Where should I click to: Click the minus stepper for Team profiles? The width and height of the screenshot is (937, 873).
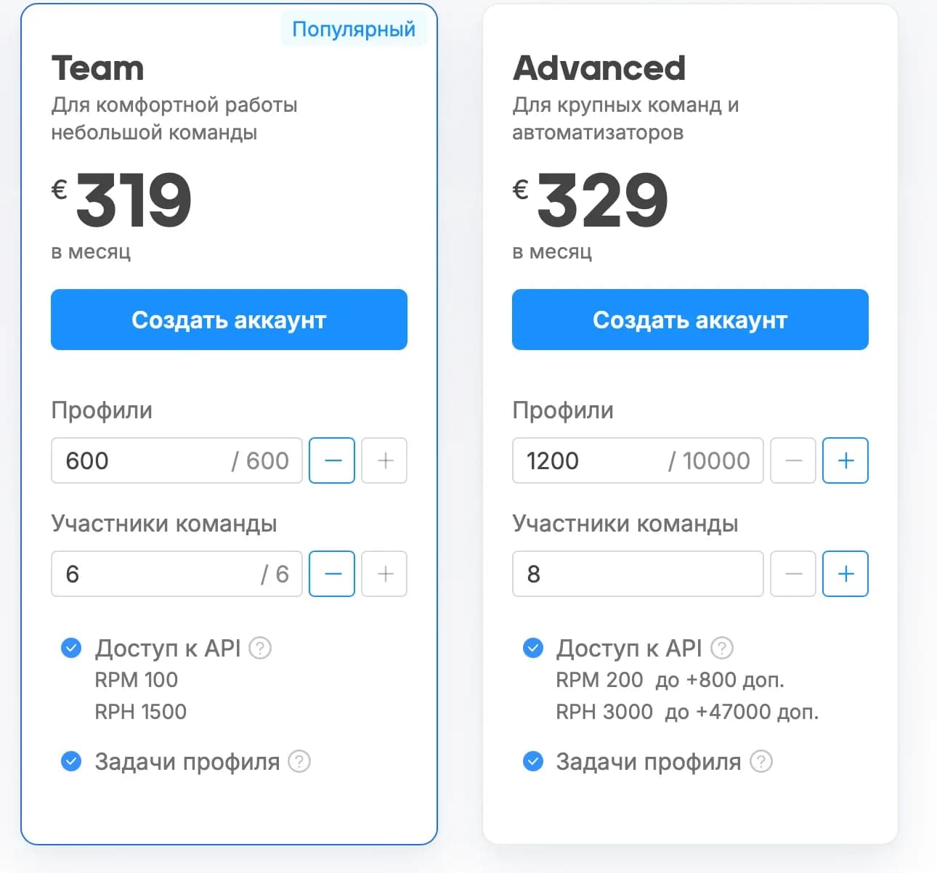(331, 460)
